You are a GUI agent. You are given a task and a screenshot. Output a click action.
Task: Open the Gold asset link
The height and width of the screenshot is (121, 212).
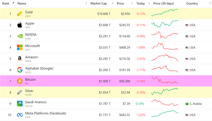pos(29,12)
